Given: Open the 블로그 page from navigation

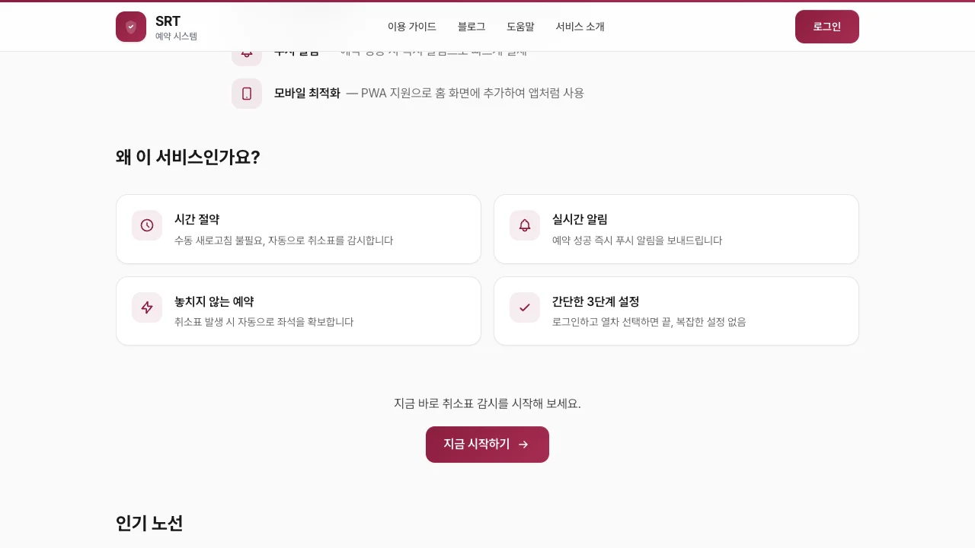Looking at the screenshot, I should point(471,27).
